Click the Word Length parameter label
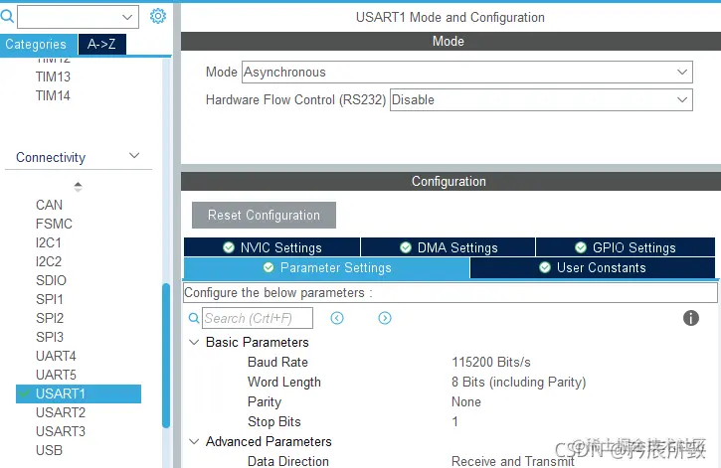 pos(283,382)
